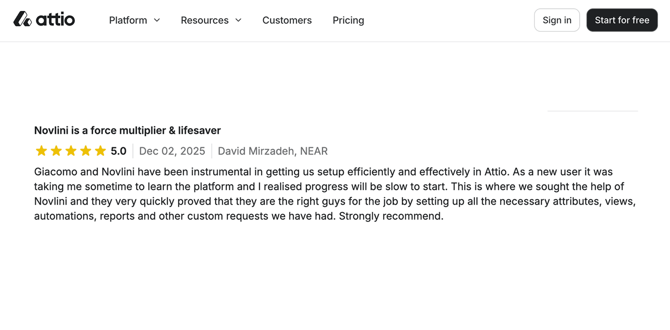Image resolution: width=670 pixels, height=330 pixels.
Task: Select the first rating star
Action: point(41,151)
